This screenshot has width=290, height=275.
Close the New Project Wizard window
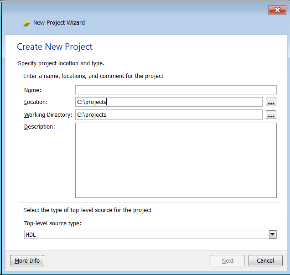pyautogui.click(x=277, y=10)
